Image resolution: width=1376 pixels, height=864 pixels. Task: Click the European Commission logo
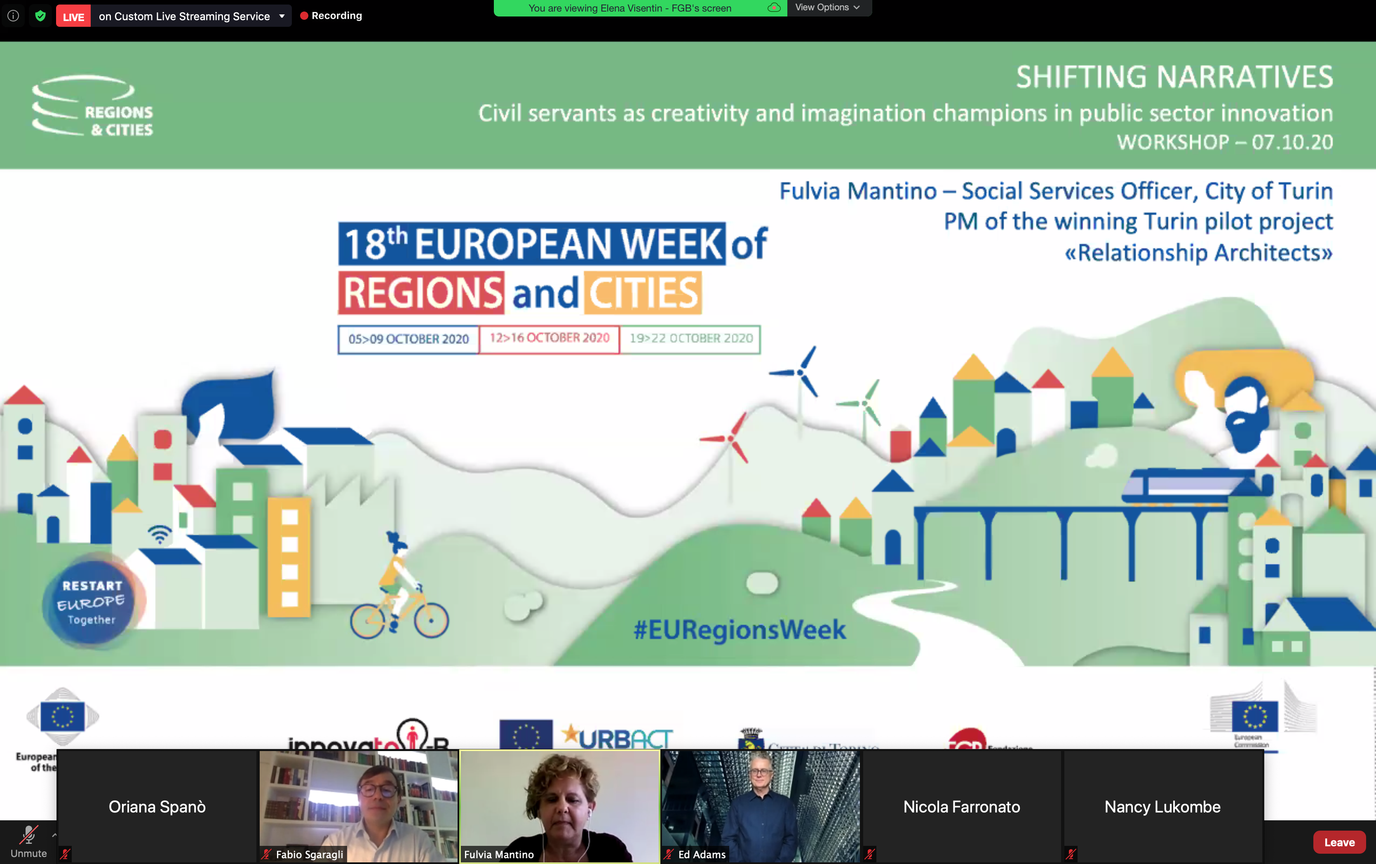(x=1263, y=716)
